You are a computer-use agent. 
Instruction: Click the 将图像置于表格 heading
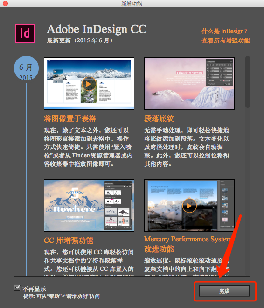[x=70, y=119]
